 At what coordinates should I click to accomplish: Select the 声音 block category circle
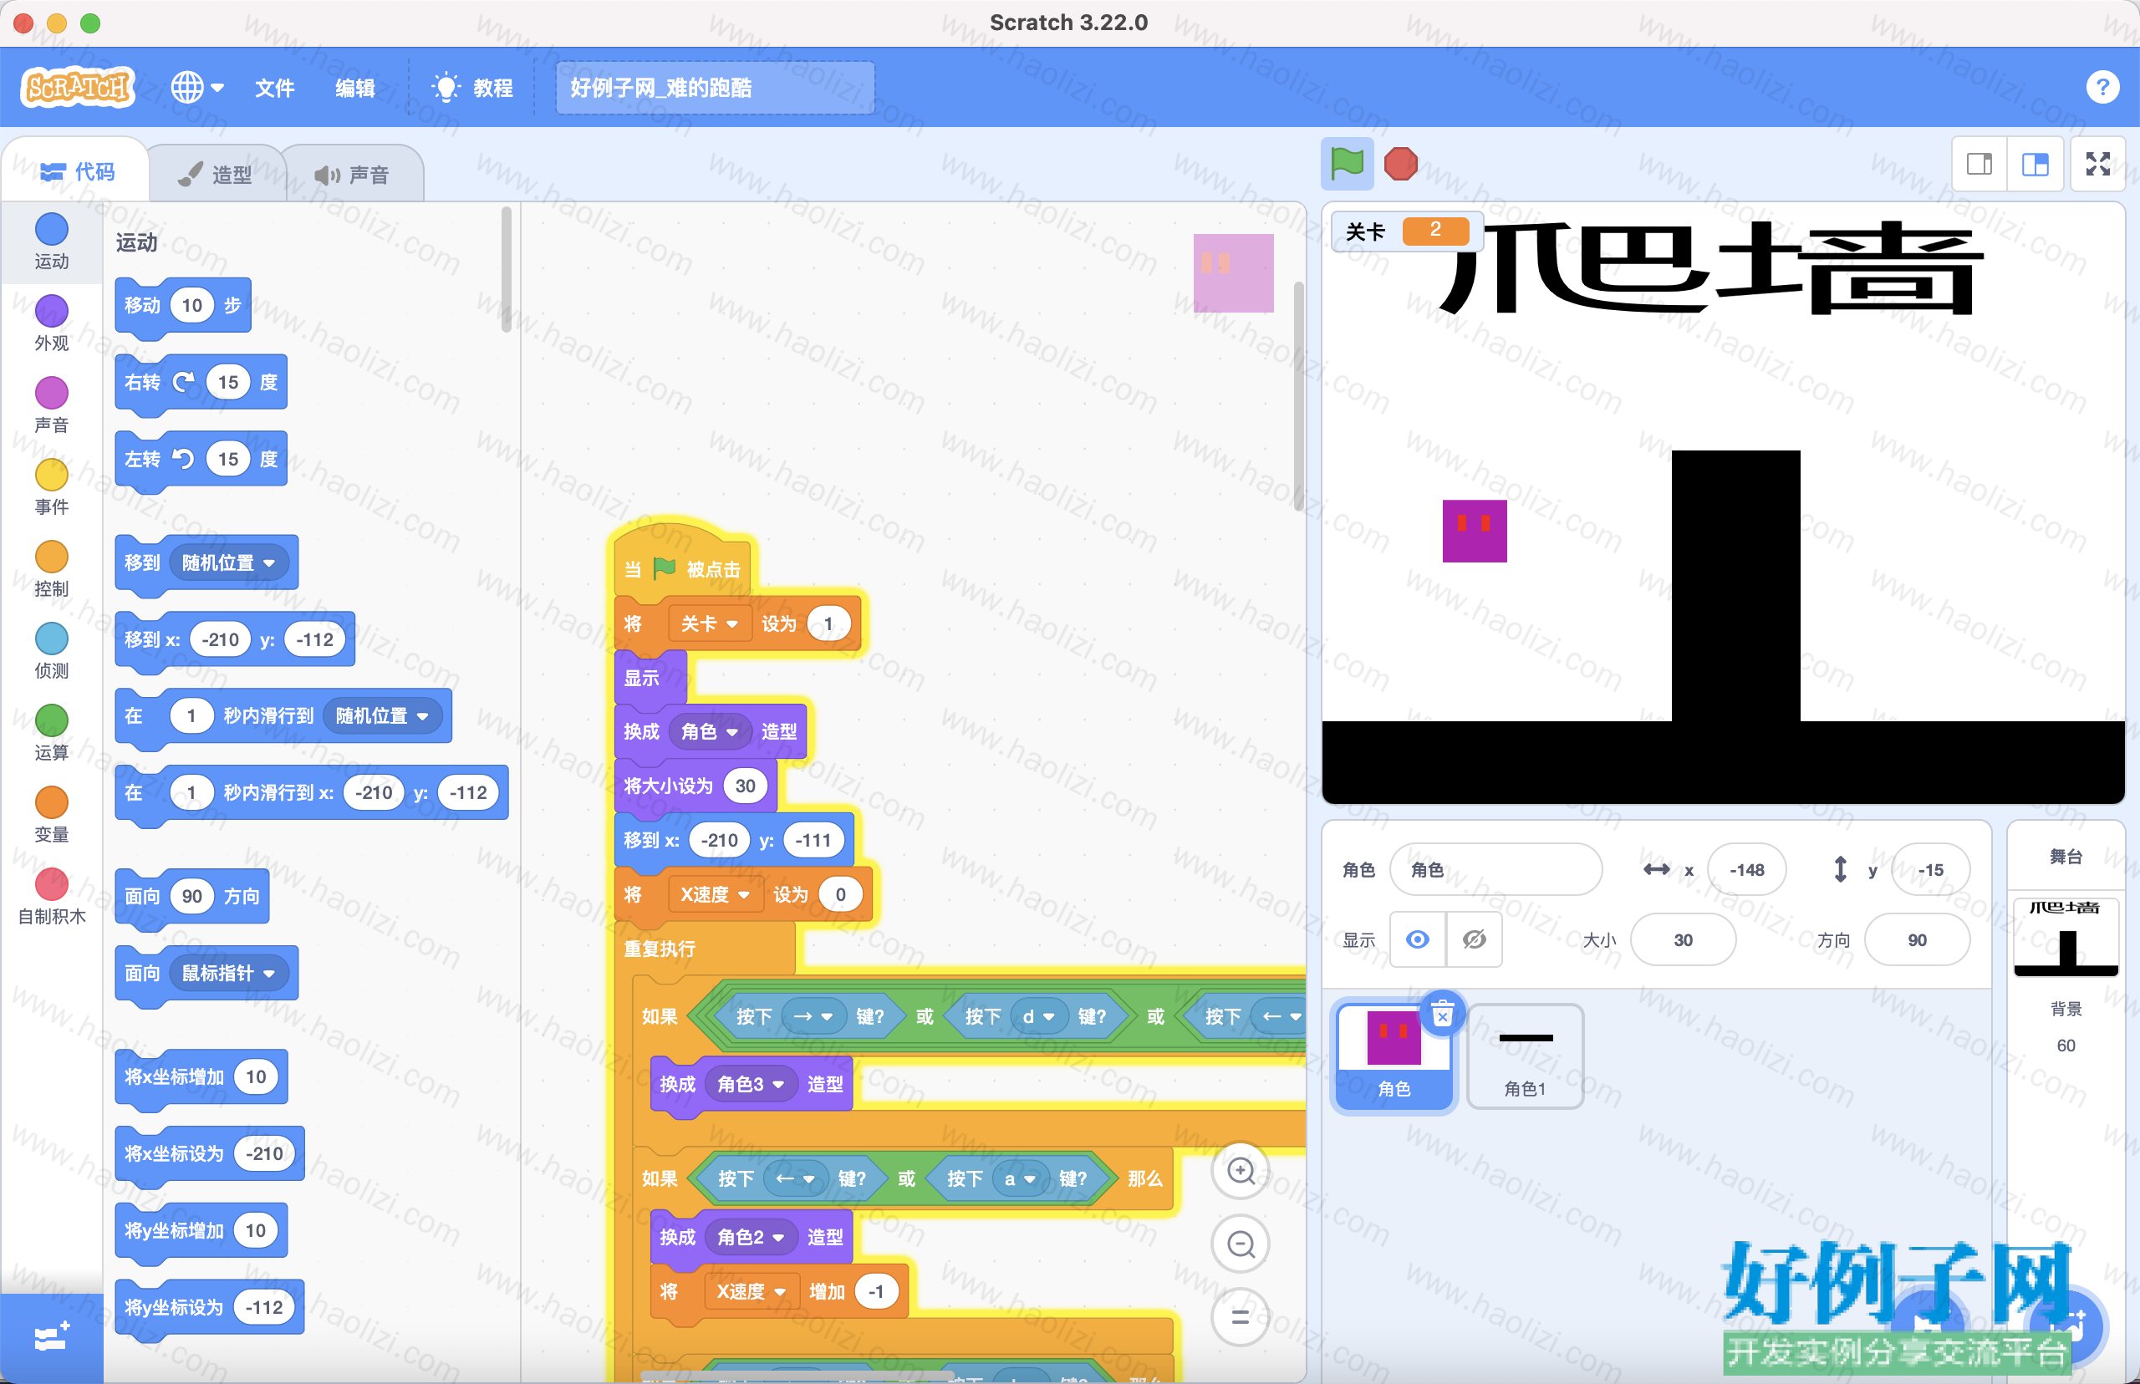pyautogui.click(x=51, y=393)
